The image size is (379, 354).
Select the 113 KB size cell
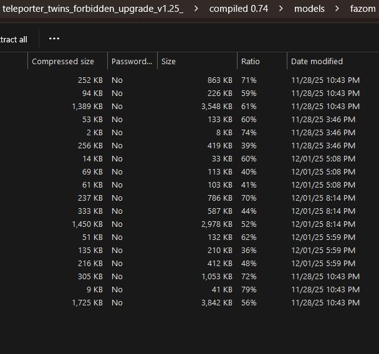pos(220,172)
